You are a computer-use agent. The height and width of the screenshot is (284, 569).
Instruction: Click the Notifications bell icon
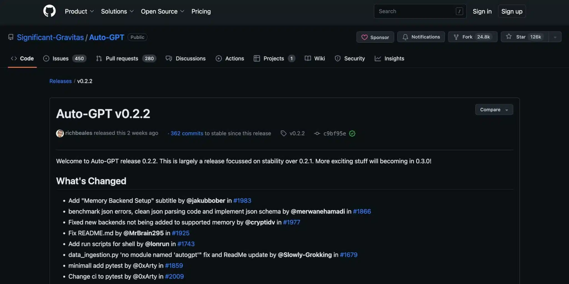[405, 37]
